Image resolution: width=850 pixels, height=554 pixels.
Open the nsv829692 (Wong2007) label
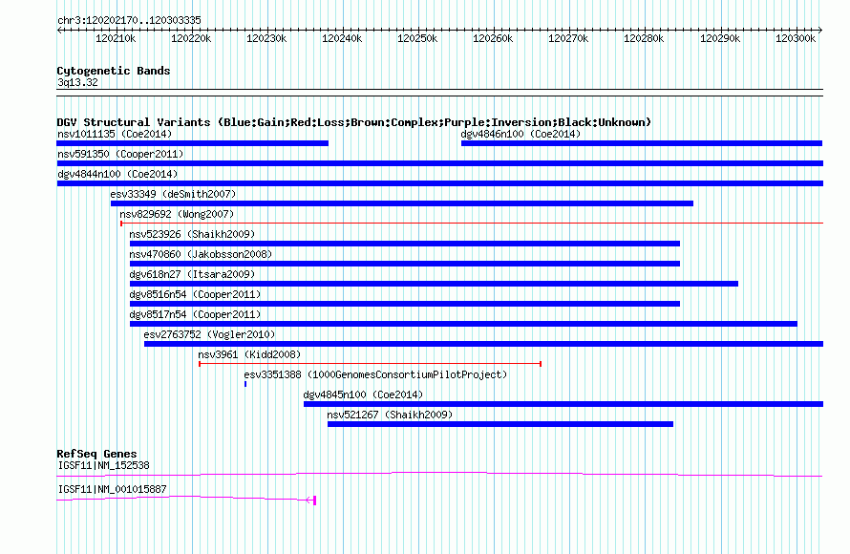point(177,214)
